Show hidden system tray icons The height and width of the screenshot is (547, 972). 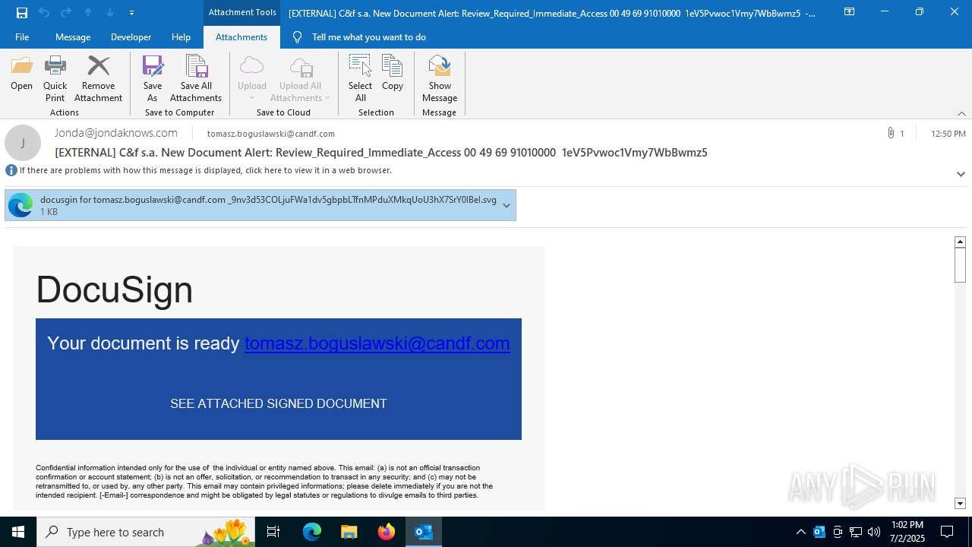click(800, 532)
